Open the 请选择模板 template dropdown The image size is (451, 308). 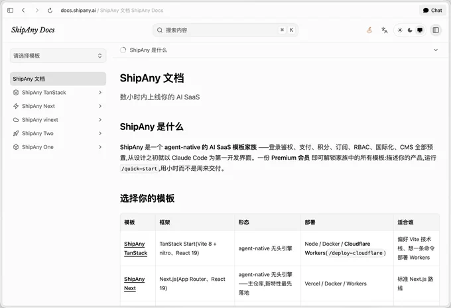click(x=58, y=56)
